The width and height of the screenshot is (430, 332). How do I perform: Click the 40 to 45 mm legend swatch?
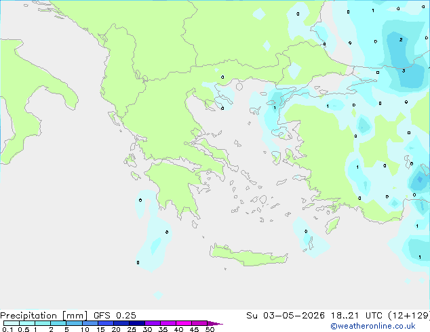pyautogui.click(x=184, y=323)
